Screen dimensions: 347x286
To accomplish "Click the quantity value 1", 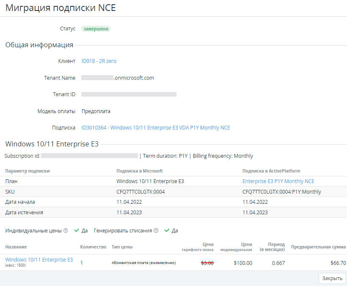I will coord(81,263).
